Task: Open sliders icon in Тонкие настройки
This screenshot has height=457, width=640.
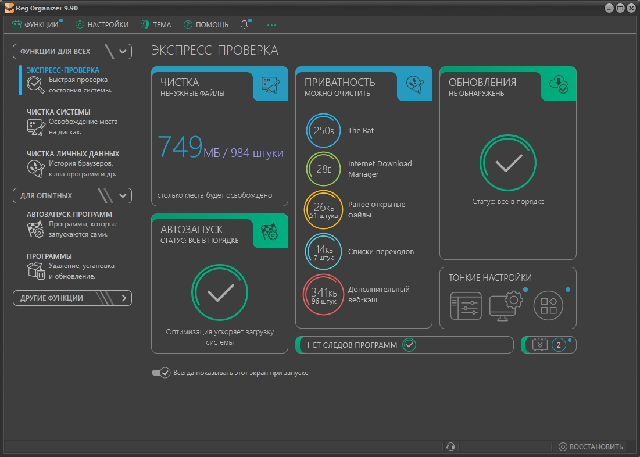Action: [x=466, y=306]
